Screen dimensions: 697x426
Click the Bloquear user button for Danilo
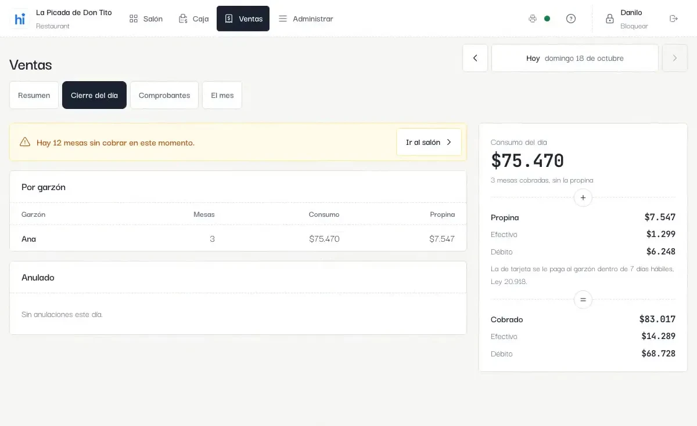coord(627,19)
